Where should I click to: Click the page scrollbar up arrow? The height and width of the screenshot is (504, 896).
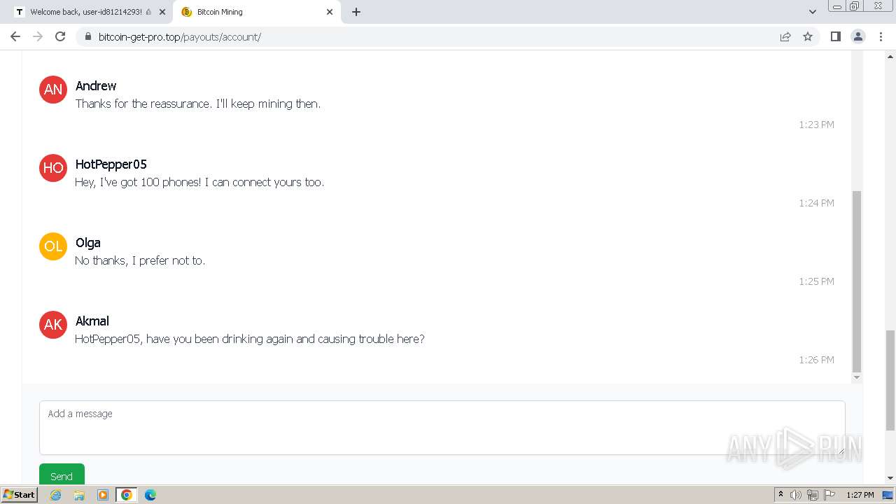coord(890,55)
